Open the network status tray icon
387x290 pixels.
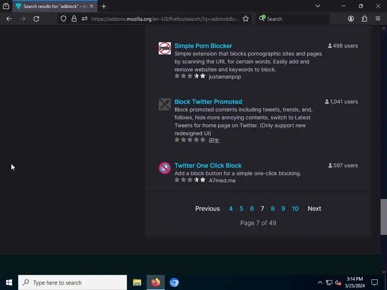point(329,282)
